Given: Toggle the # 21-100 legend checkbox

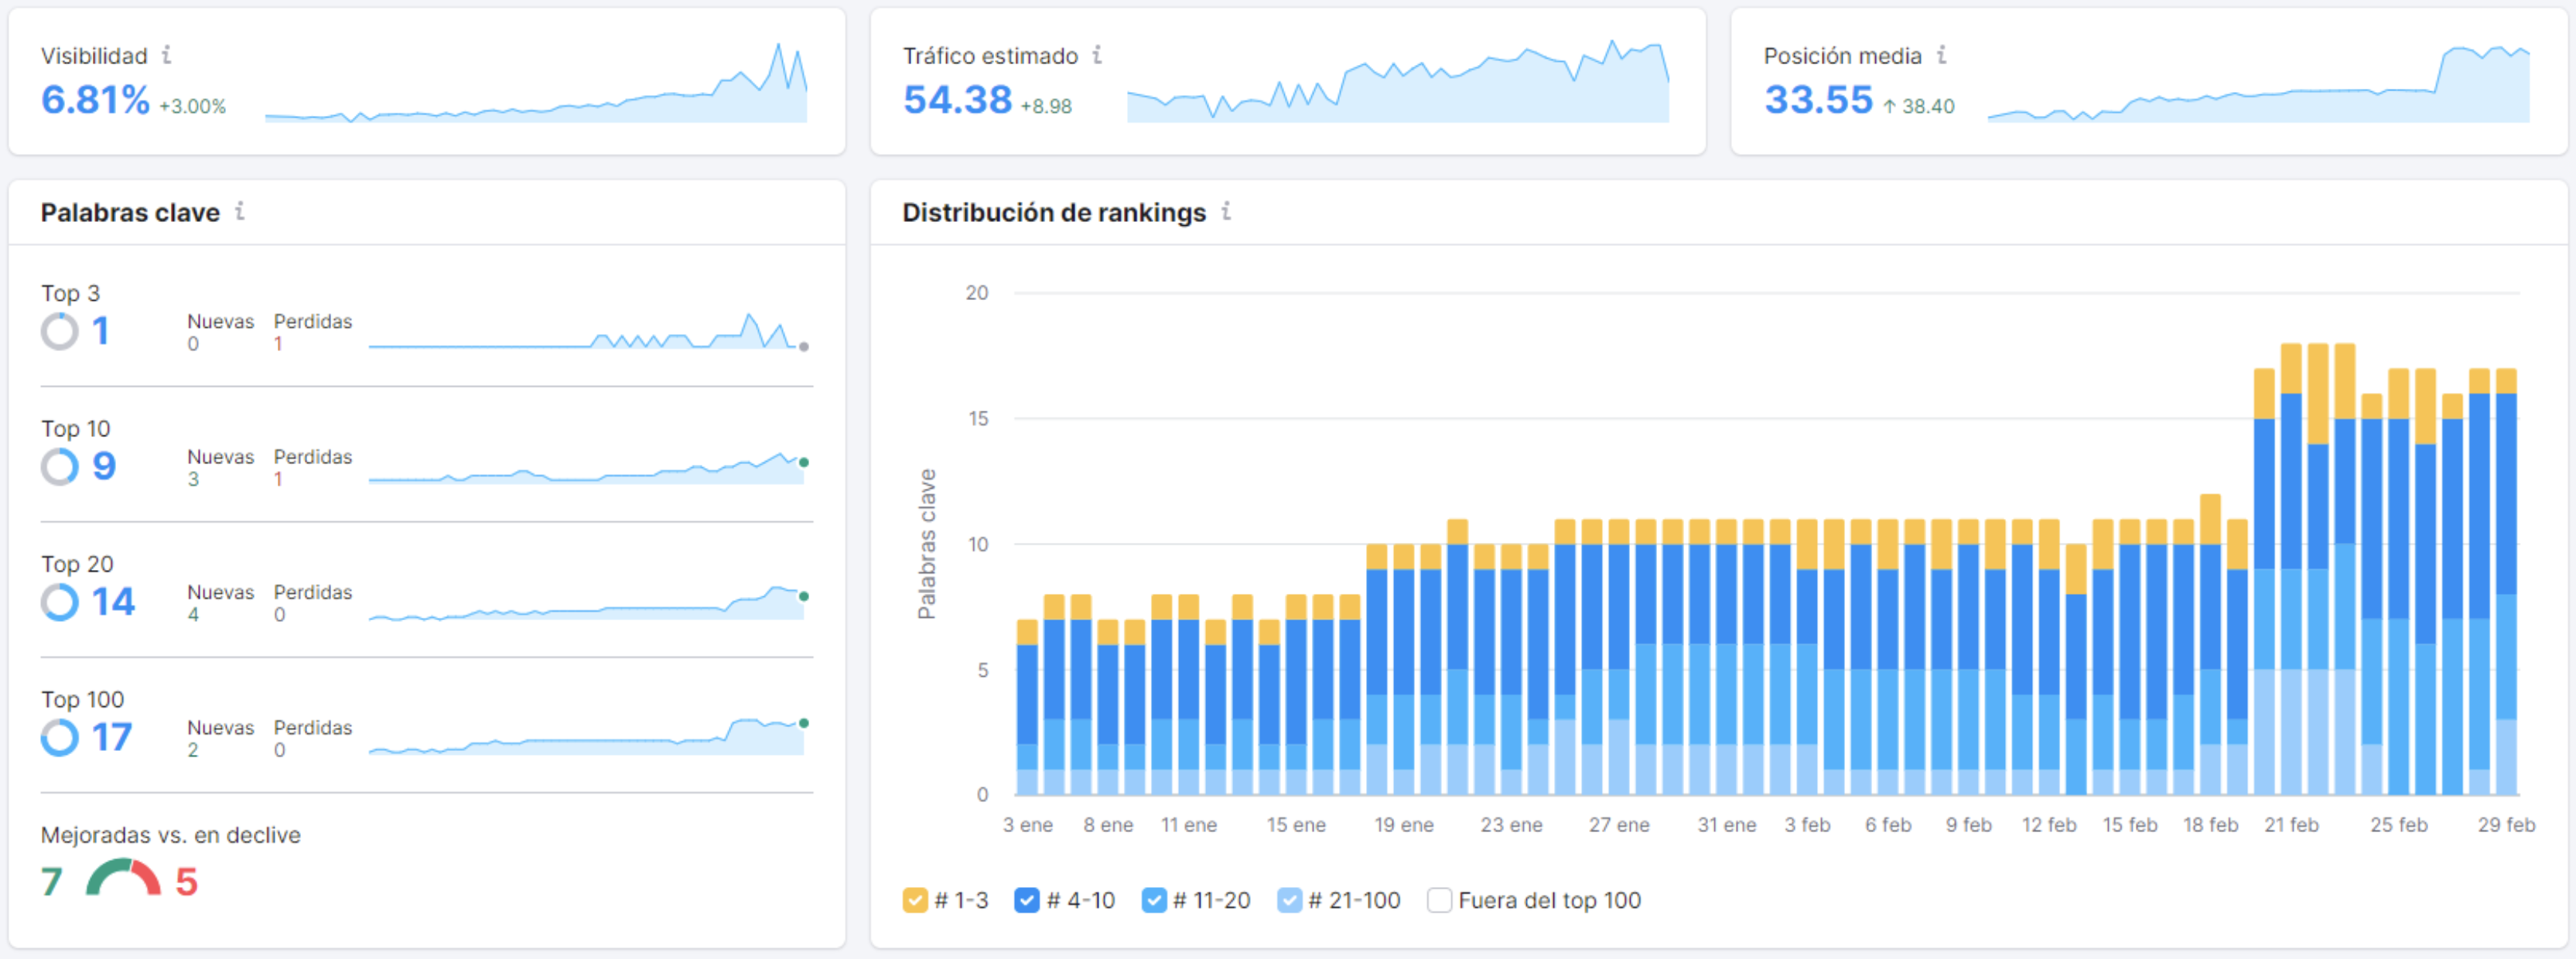Looking at the screenshot, I should tap(1289, 900).
